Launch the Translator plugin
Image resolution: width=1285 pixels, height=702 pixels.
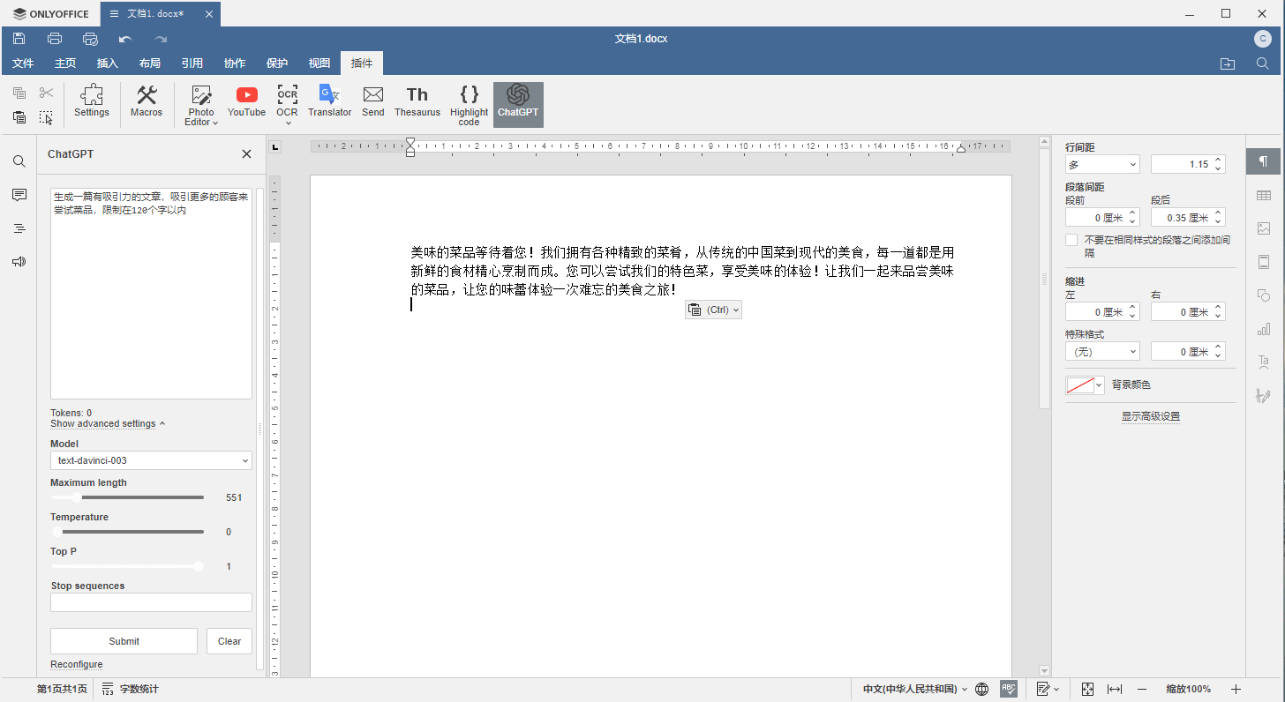click(x=329, y=102)
